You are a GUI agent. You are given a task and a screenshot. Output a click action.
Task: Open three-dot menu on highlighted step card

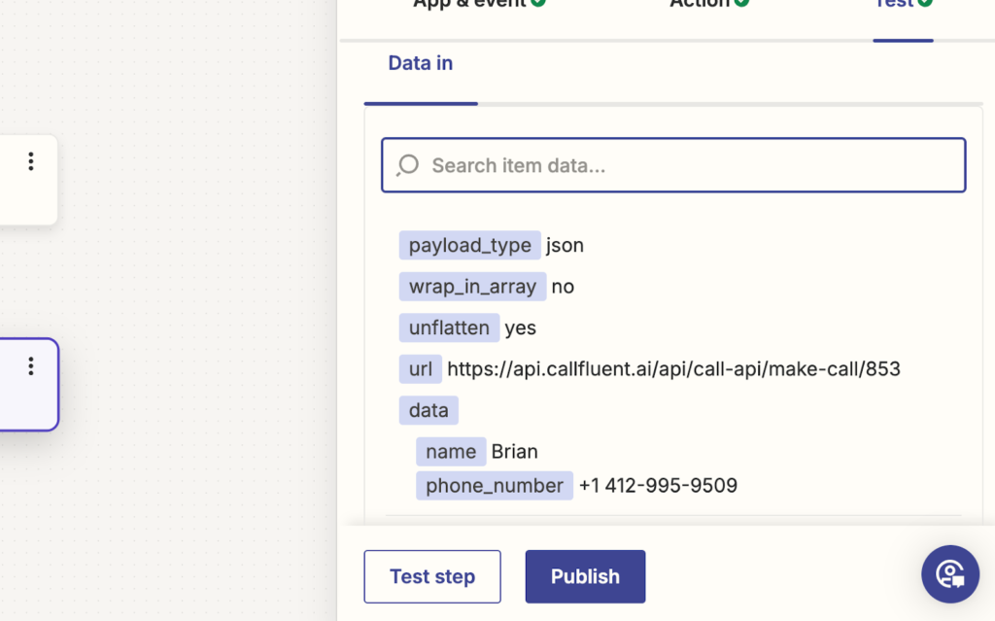pyautogui.click(x=31, y=365)
